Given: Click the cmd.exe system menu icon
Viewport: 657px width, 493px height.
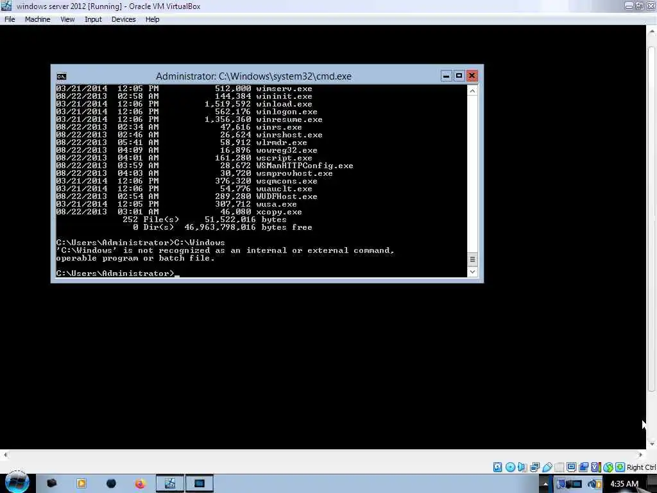Looking at the screenshot, I should click(62, 76).
